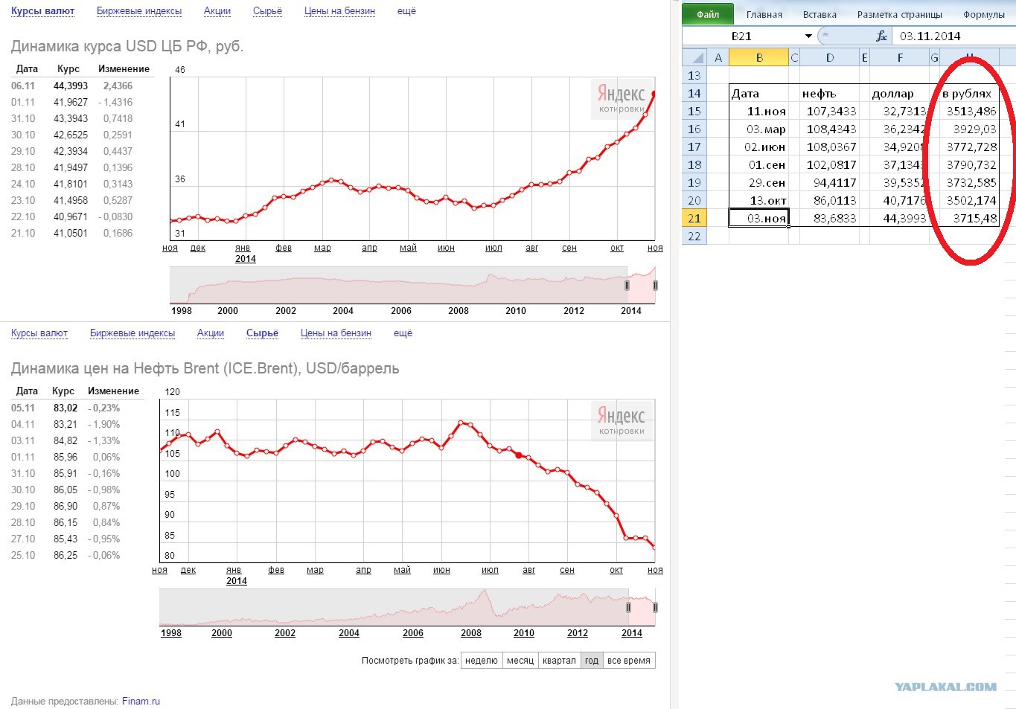Click the 86,25 price in Brent table
This screenshot has height=709, width=1016.
(x=66, y=555)
